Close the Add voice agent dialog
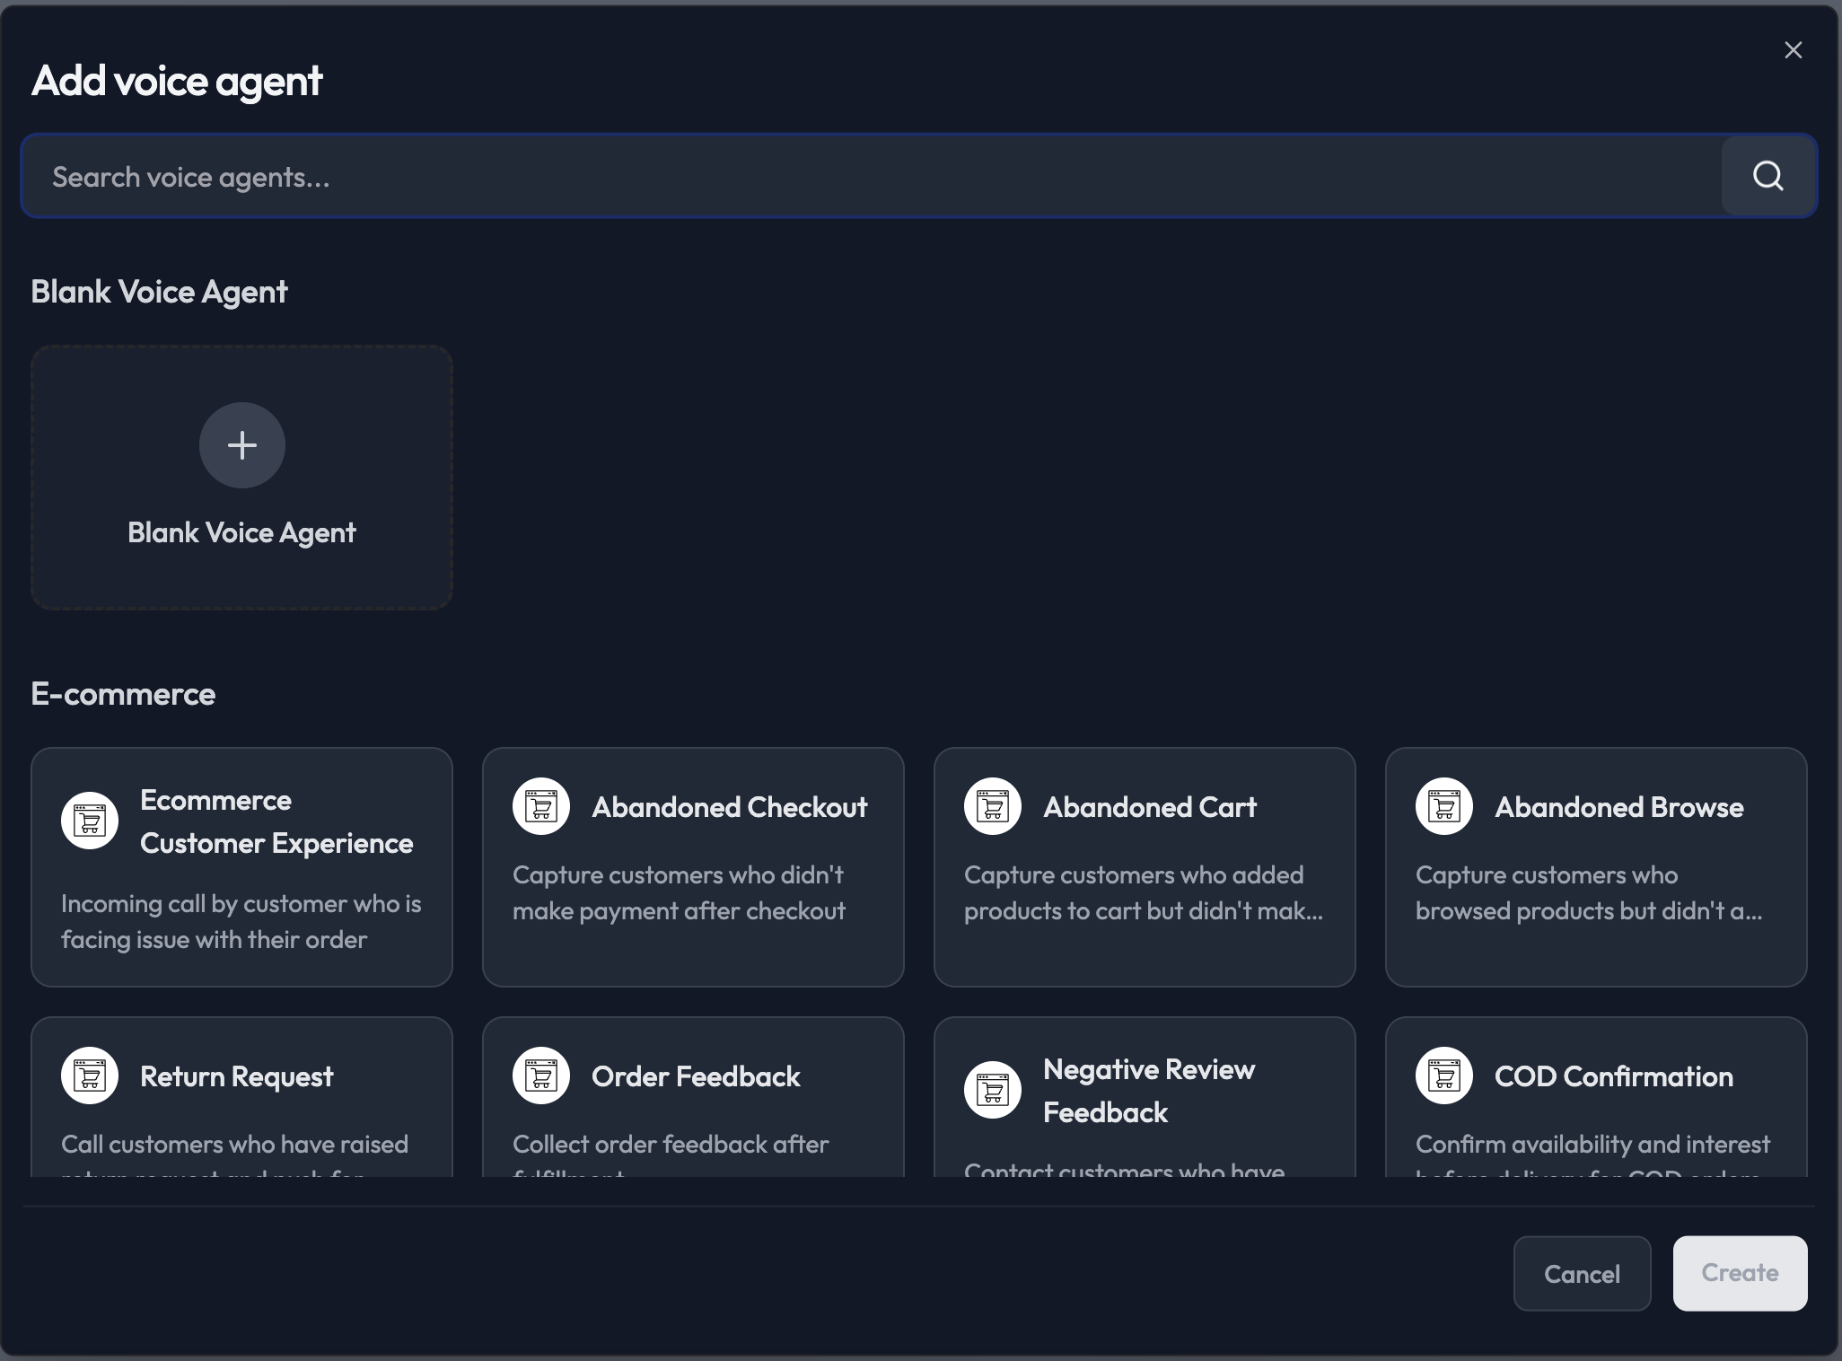Viewport: 1842px width, 1361px height. 1793,50
